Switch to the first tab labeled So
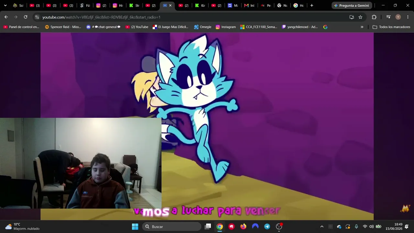The width and height of the screenshot is (414, 233). click(18, 6)
